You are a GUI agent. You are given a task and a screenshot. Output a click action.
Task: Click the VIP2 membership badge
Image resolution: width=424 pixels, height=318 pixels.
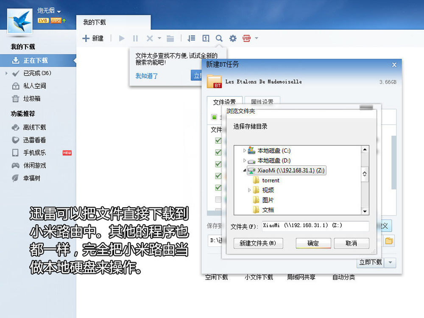(x=56, y=20)
